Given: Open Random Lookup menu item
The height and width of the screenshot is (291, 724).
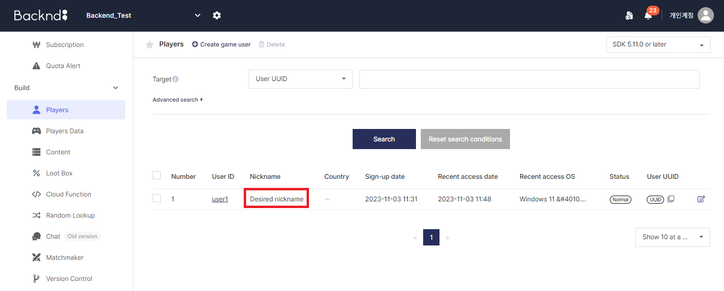Looking at the screenshot, I should pos(71,215).
